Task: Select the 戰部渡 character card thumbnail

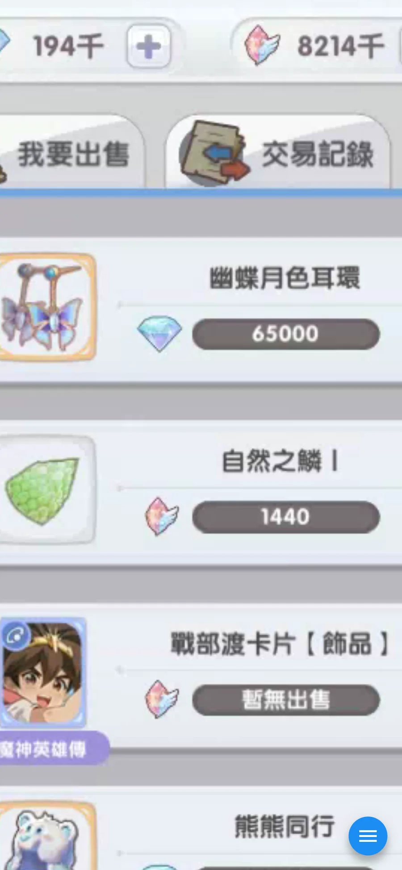Action: point(43,673)
